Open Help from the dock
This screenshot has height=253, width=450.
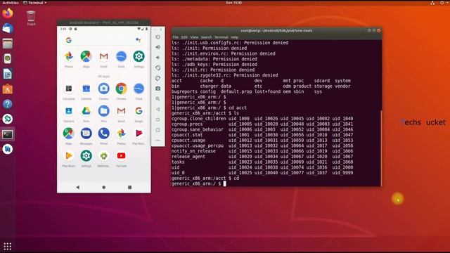[x=8, y=104]
